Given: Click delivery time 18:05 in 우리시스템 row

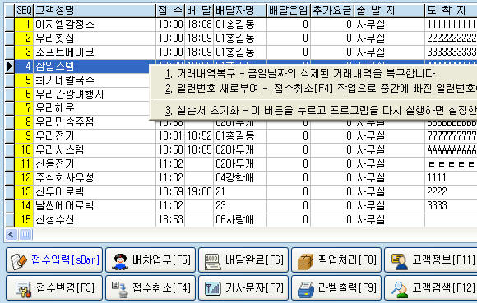Looking at the screenshot, I should [199, 150].
